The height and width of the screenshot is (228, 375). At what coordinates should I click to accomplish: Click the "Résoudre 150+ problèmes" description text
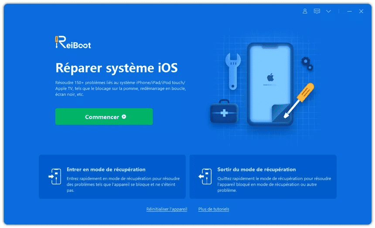click(x=120, y=88)
